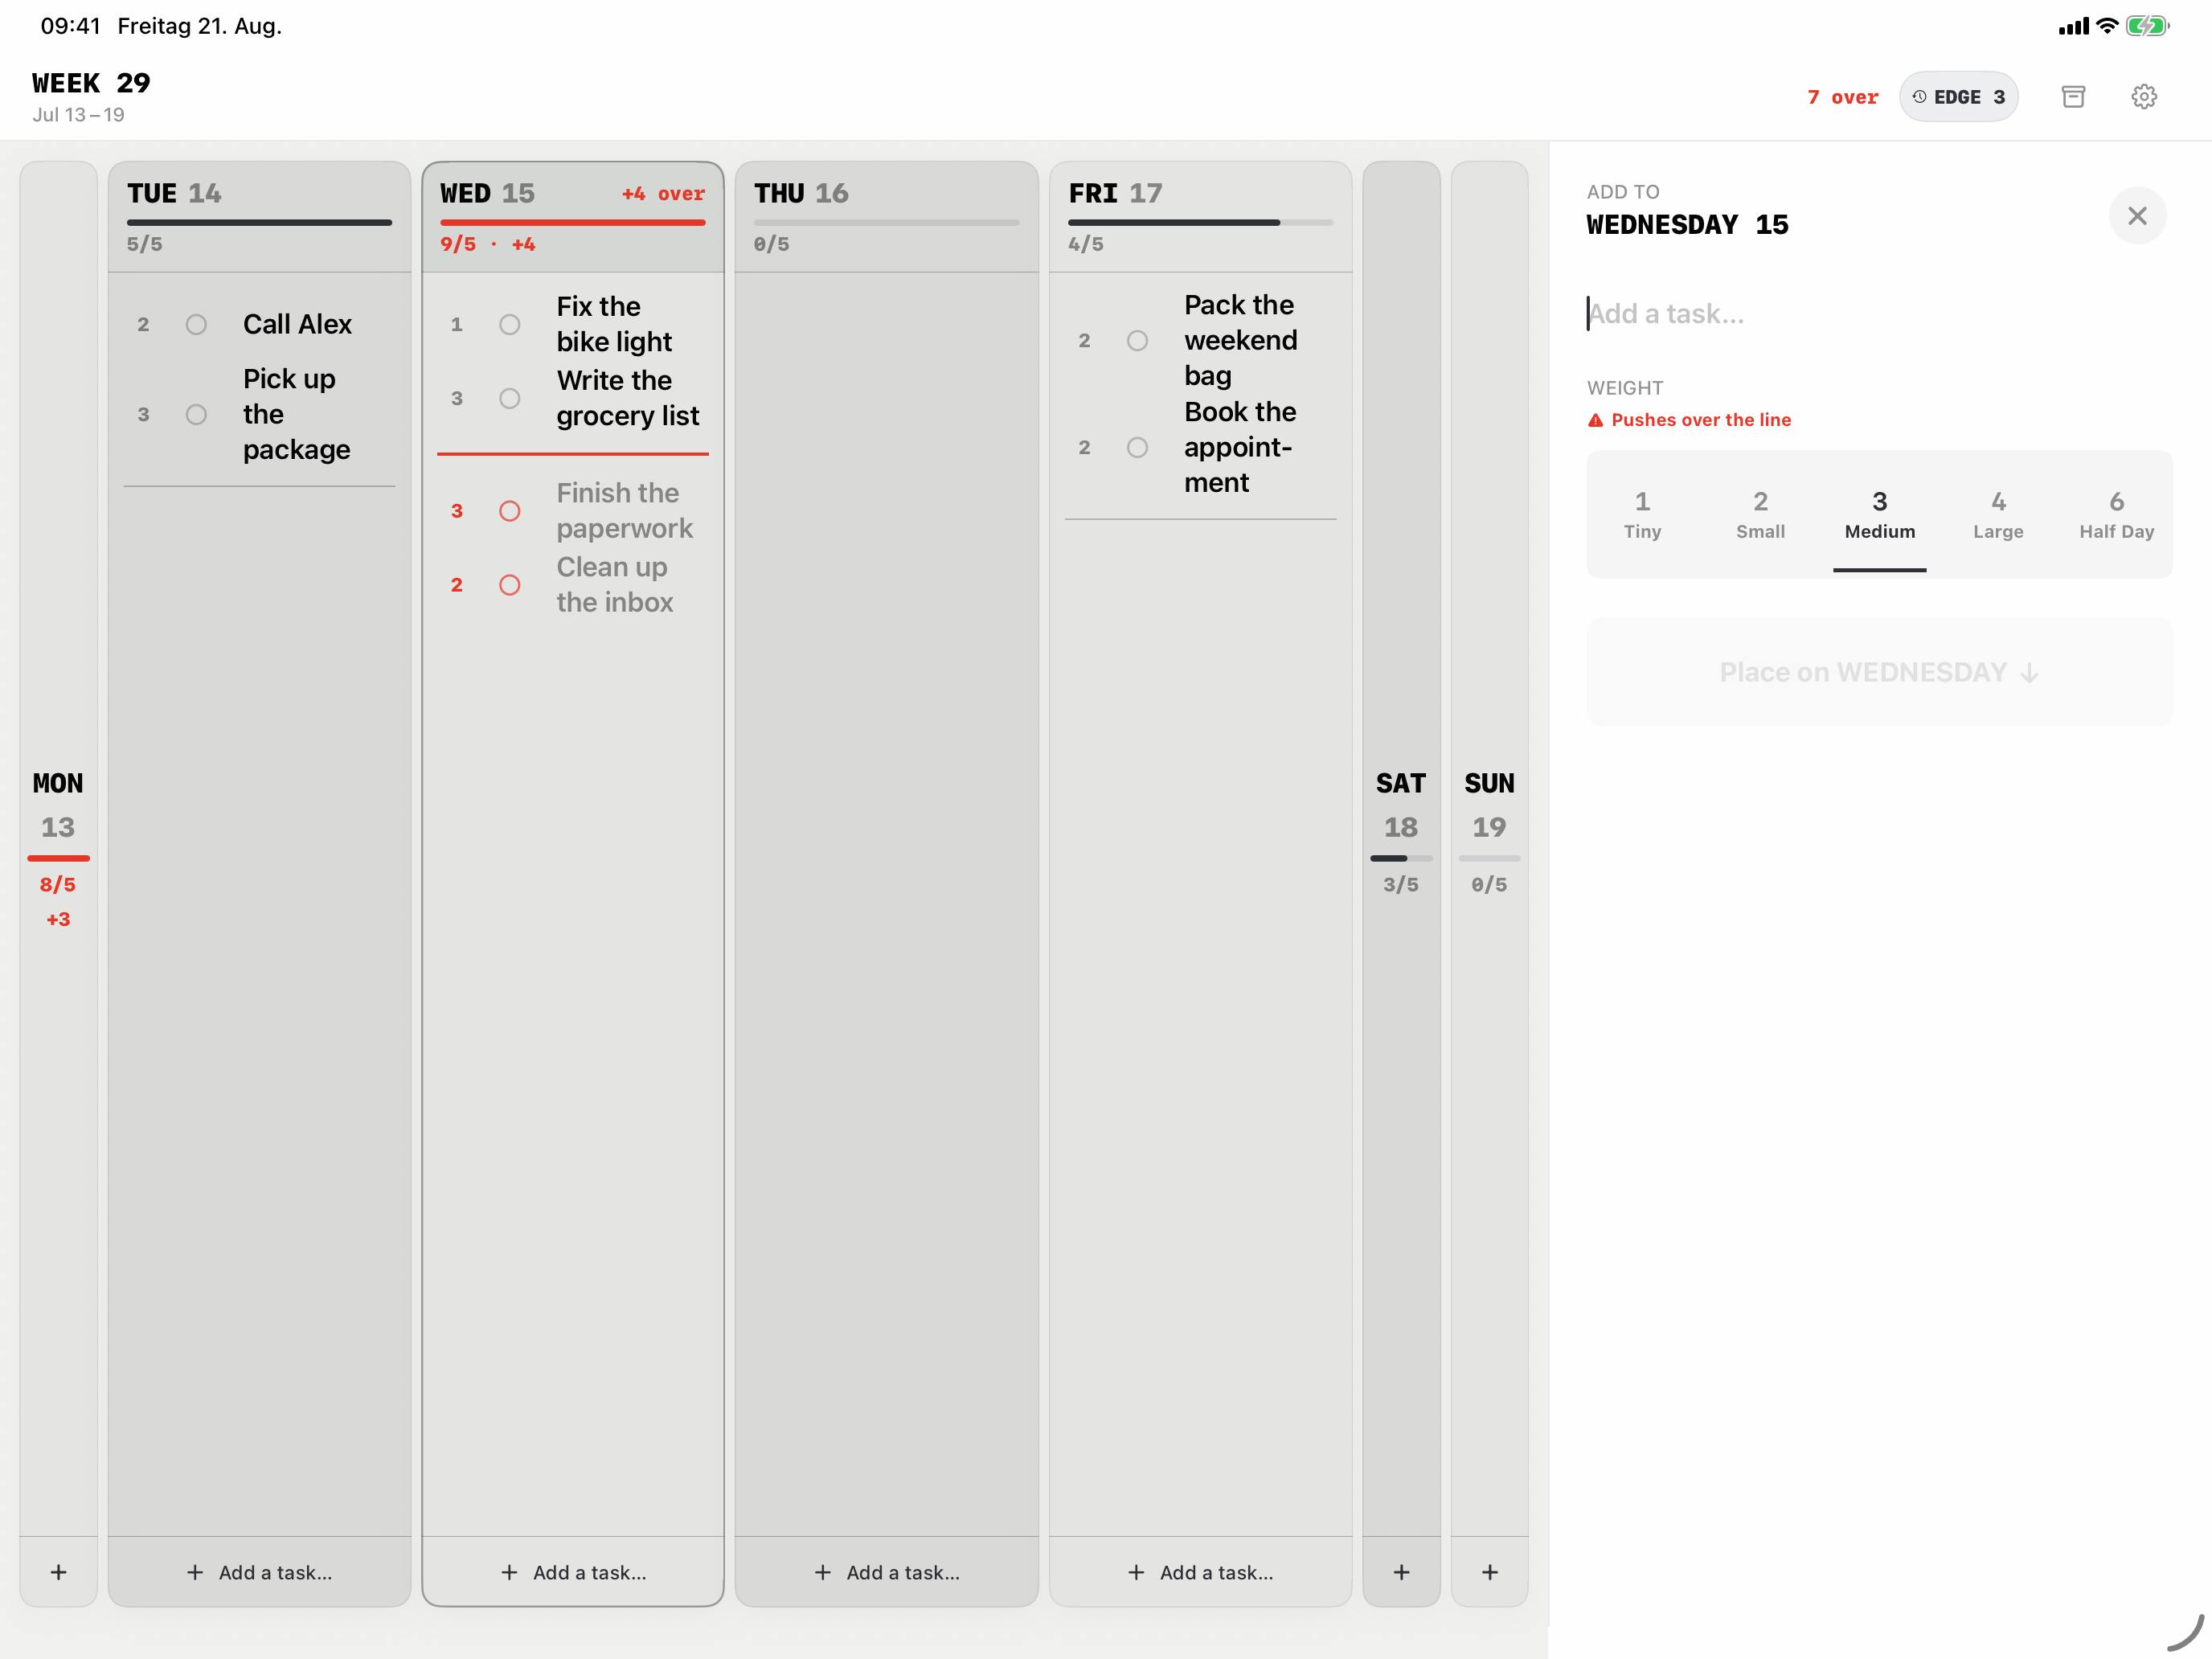Click the plus under Sunday 19 column

[x=1489, y=1572]
